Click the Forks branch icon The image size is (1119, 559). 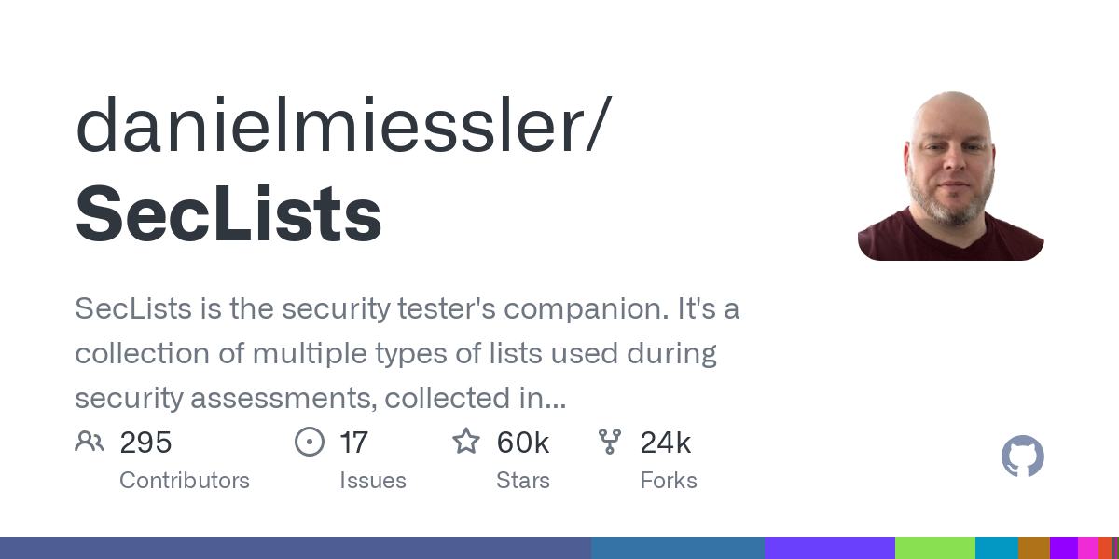[610, 442]
